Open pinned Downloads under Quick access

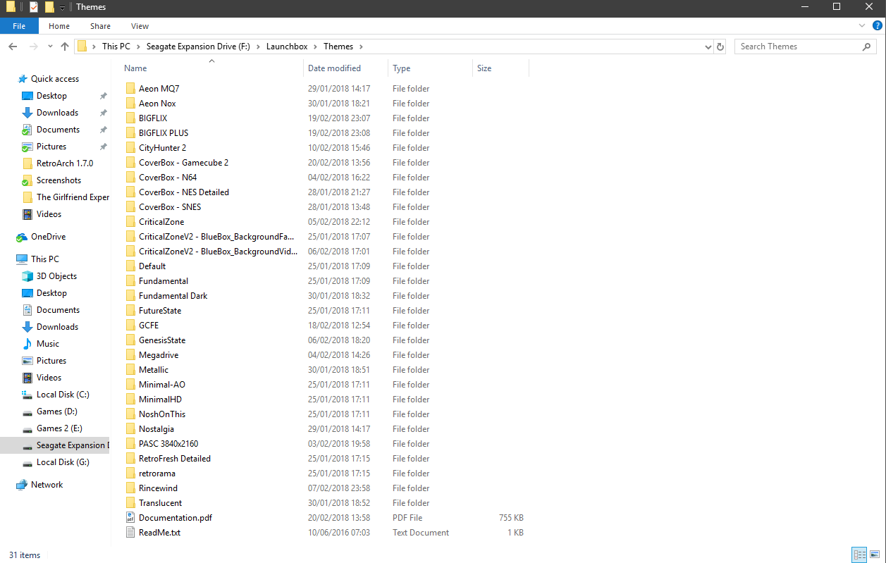click(57, 113)
